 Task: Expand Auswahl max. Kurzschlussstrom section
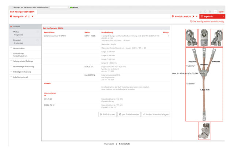tap(25, 55)
